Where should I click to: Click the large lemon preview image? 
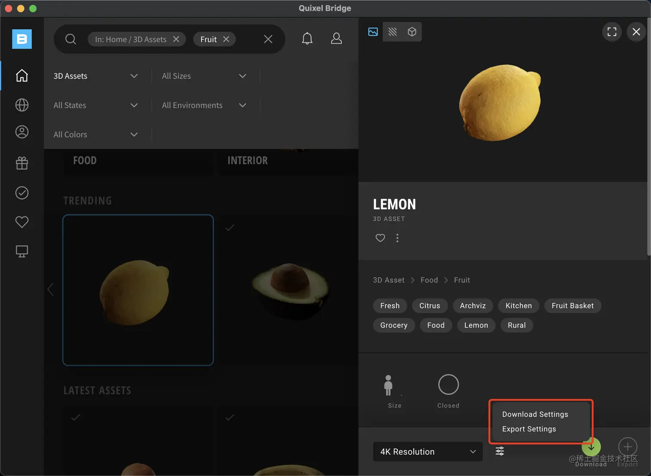pyautogui.click(x=500, y=103)
